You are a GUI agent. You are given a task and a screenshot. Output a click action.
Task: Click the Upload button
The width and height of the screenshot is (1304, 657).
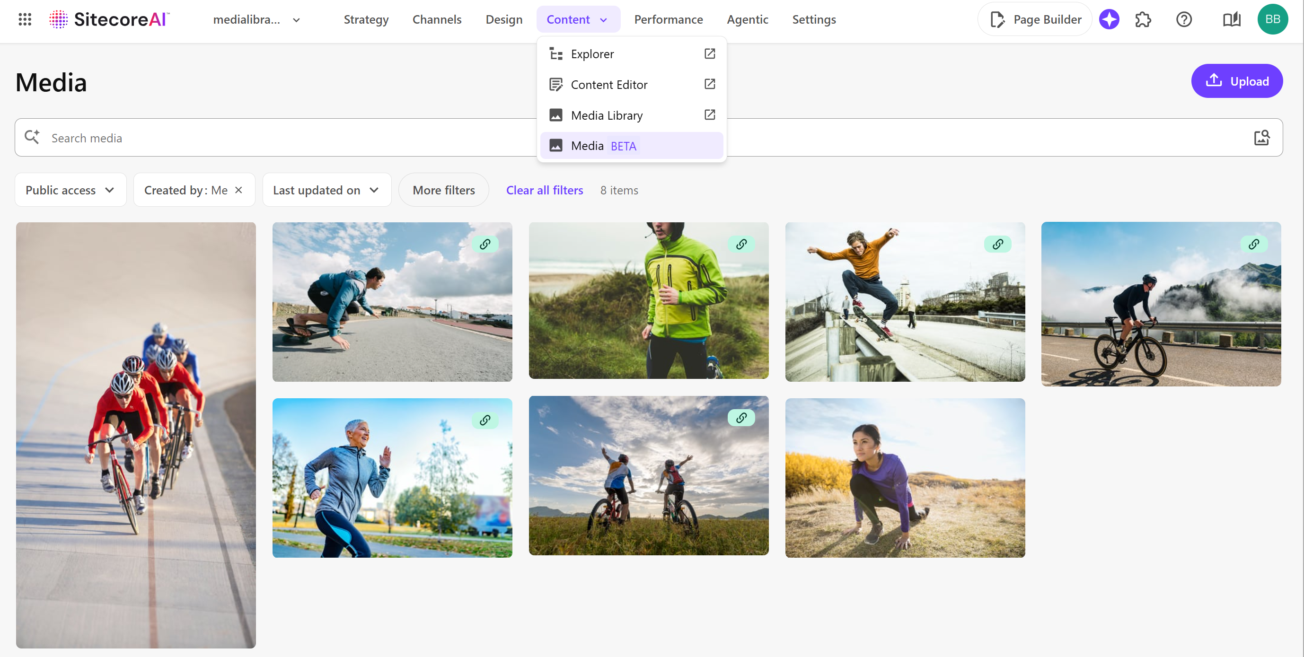tap(1237, 81)
